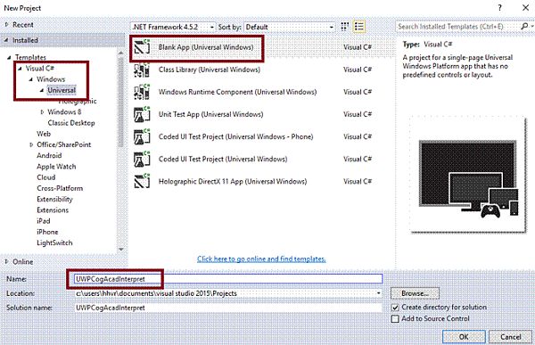Select Unit Test App (Universal Windows) text
Viewport: 535px width, 345px height.
(210, 114)
